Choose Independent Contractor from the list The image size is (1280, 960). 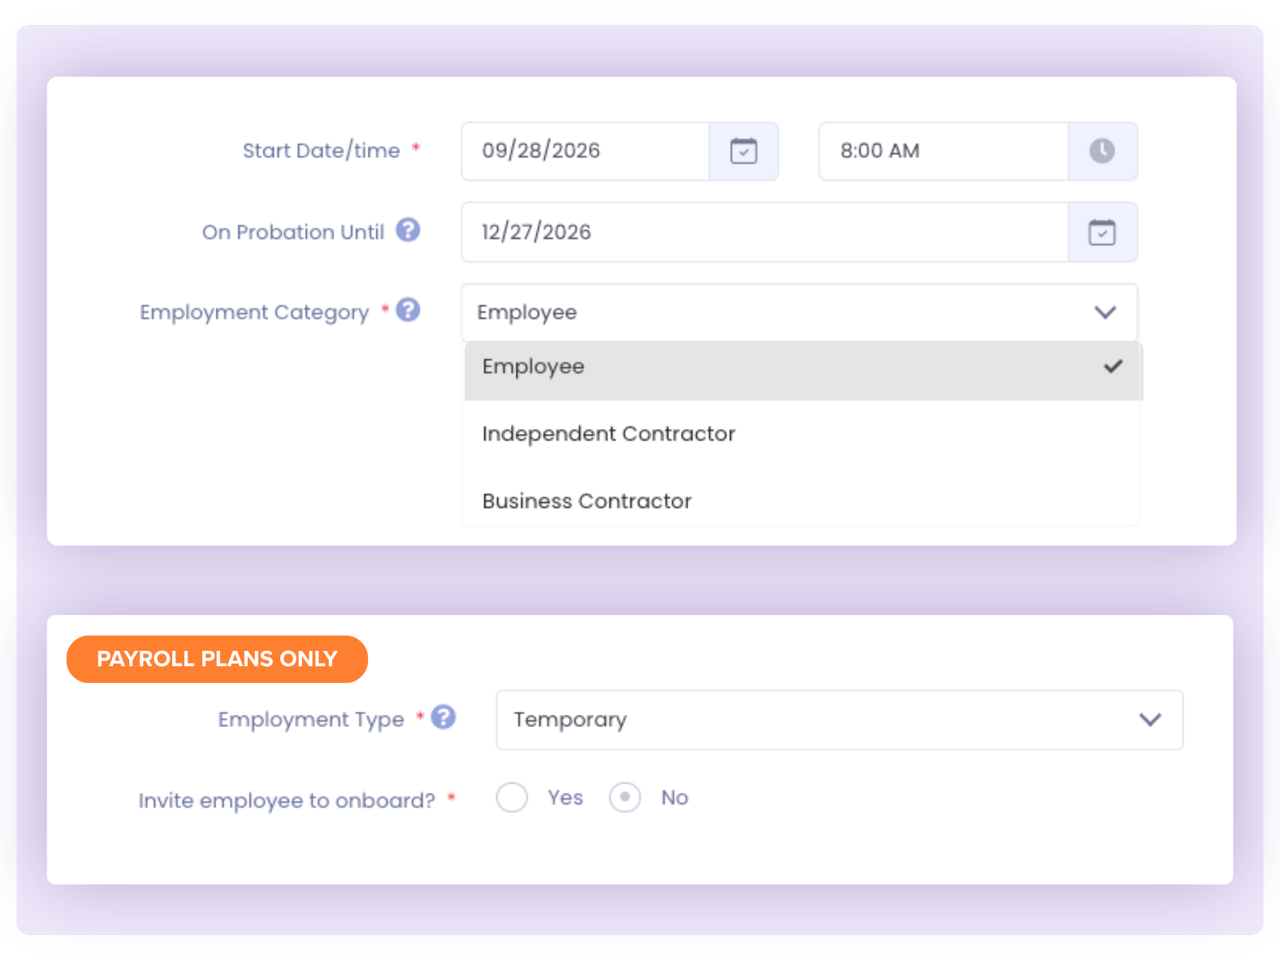(802, 434)
